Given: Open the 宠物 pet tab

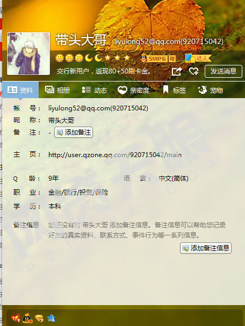Looking at the screenshot, I should point(211,90).
